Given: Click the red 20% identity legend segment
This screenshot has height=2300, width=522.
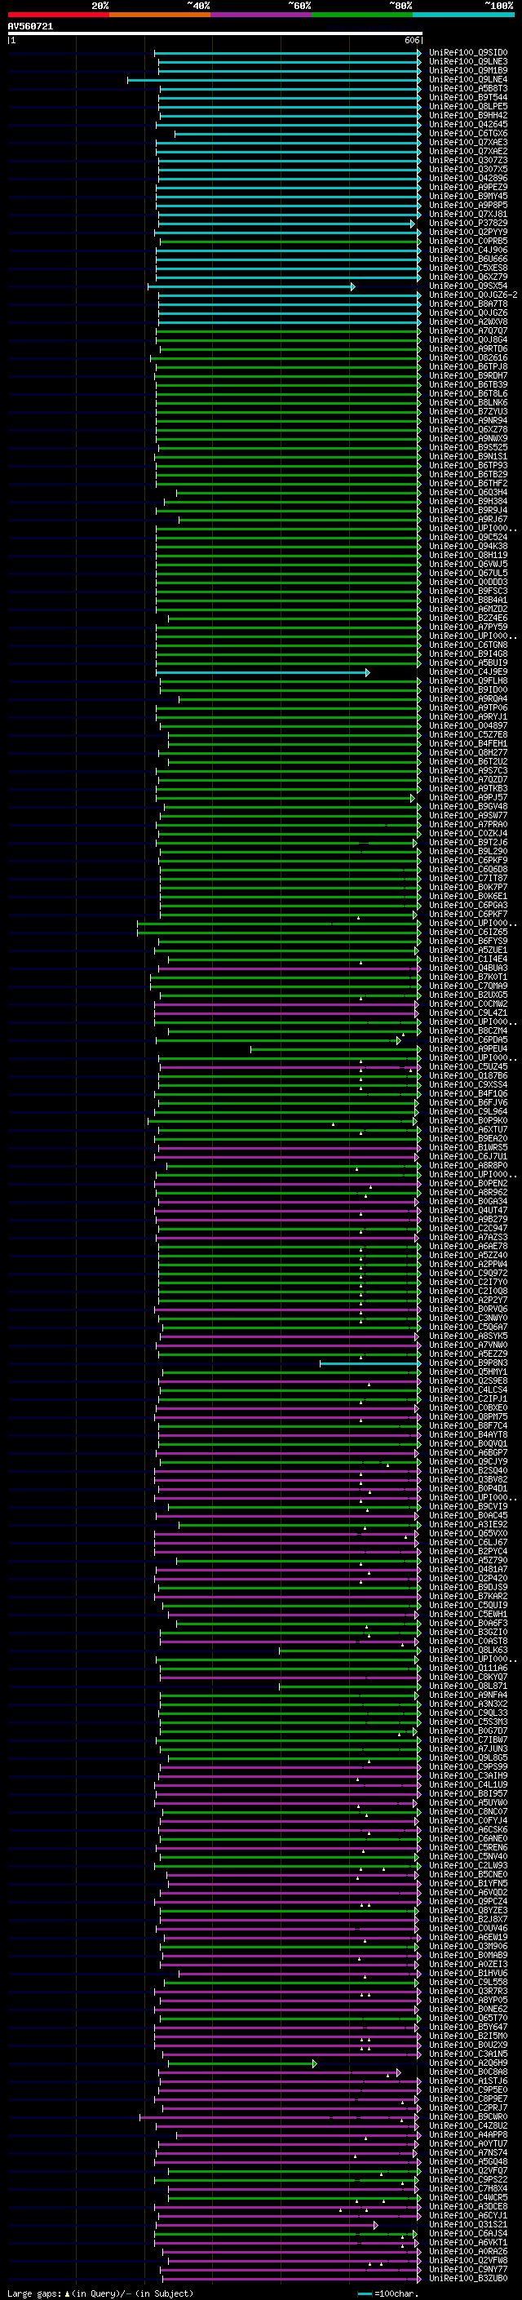Looking at the screenshot, I should pos(58,15).
